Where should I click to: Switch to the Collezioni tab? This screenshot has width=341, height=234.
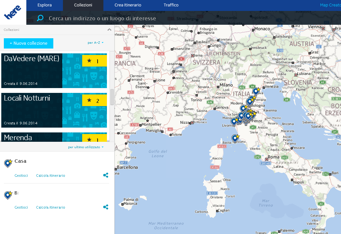[83, 5]
